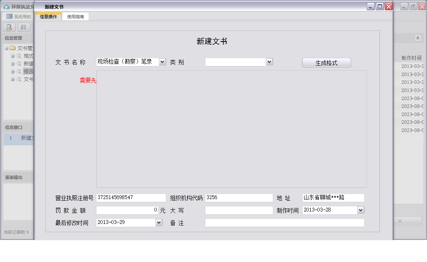Click the tool icon next to 格式 node

click(18, 56)
